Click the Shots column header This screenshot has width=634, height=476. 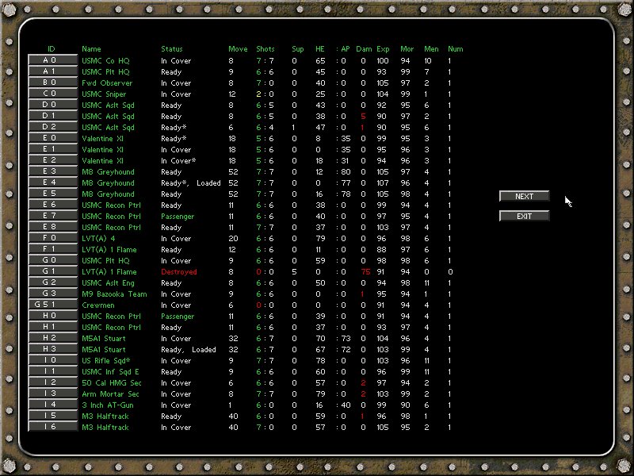point(265,49)
